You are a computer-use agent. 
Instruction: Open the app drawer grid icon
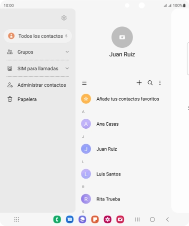[16, 220]
